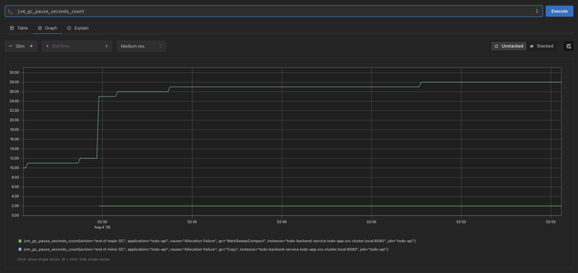Click the green major GC legend swatch
The image size is (578, 273).
point(20,241)
